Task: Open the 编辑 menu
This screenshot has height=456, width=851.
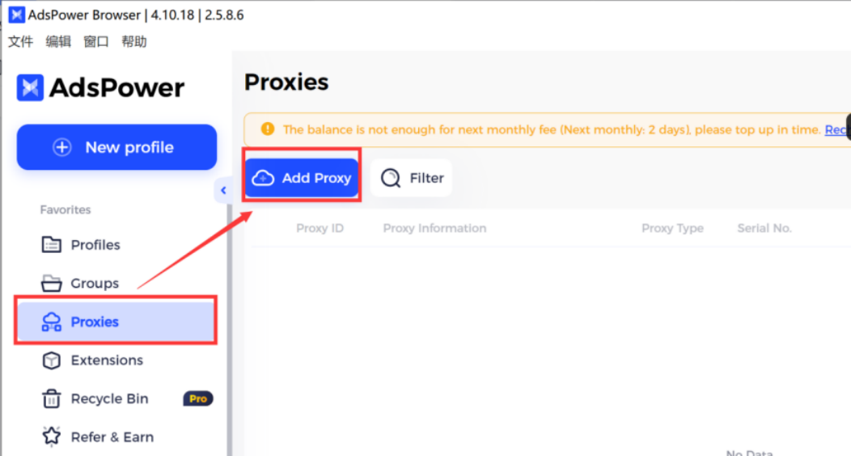Action: point(58,42)
